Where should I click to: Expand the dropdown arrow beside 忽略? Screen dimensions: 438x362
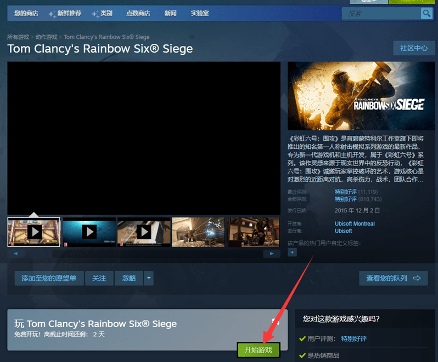pyautogui.click(x=149, y=278)
